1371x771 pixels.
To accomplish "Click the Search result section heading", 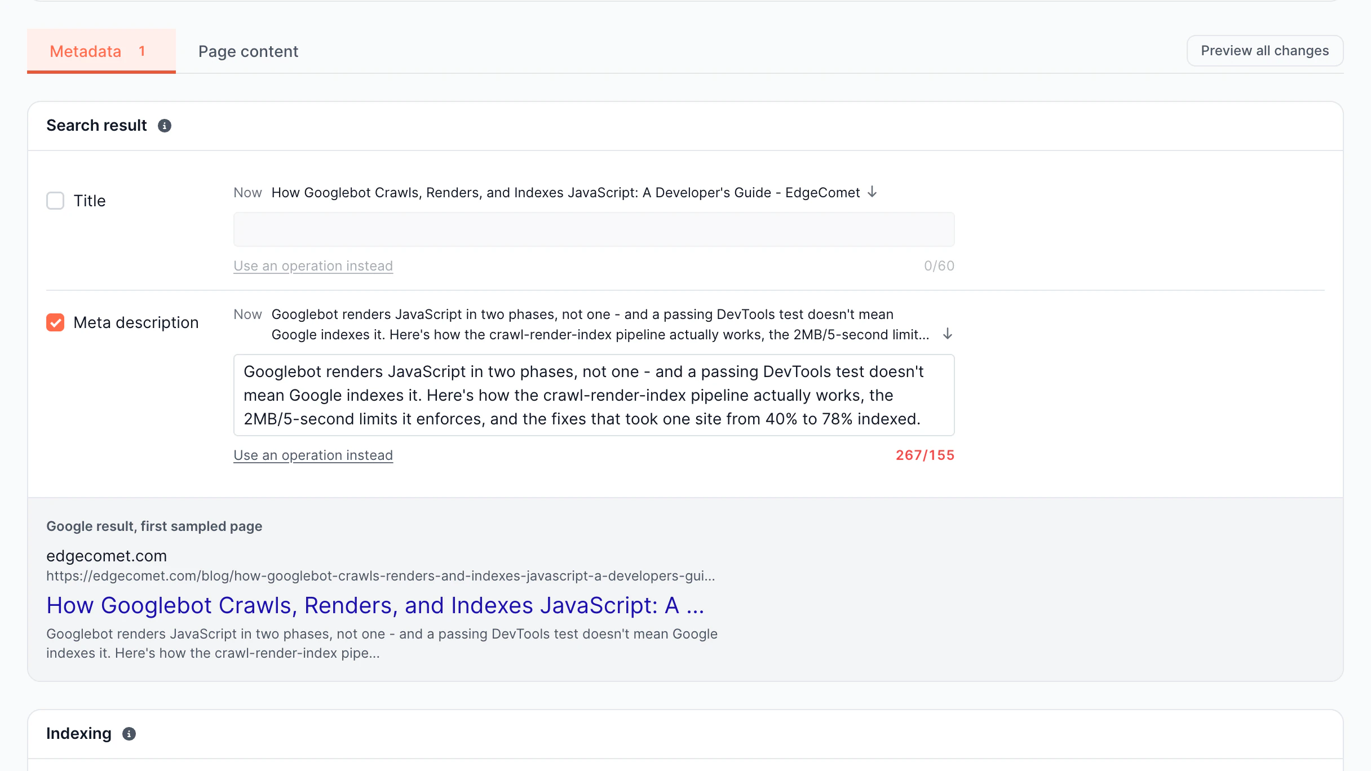I will pos(96,125).
